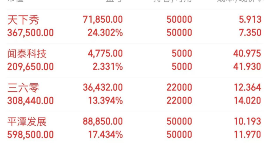Select the 71,850.00 profit amount
266x143 pixels.
point(103,20)
